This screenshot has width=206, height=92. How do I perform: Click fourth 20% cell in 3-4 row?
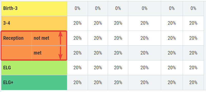(x=144, y=23)
